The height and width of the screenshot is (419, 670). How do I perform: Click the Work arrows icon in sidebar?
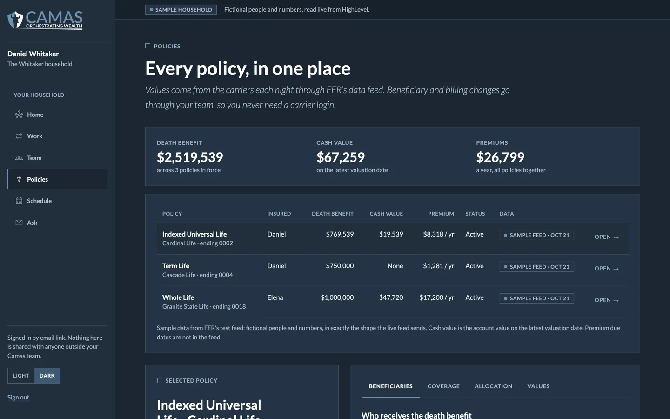[x=19, y=136]
